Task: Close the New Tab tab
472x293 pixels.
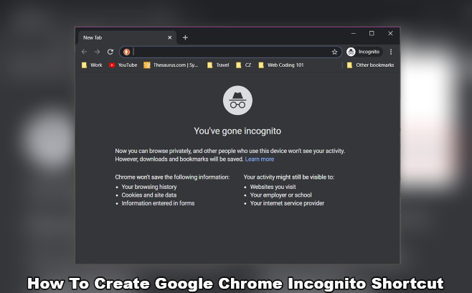Action: [170, 37]
